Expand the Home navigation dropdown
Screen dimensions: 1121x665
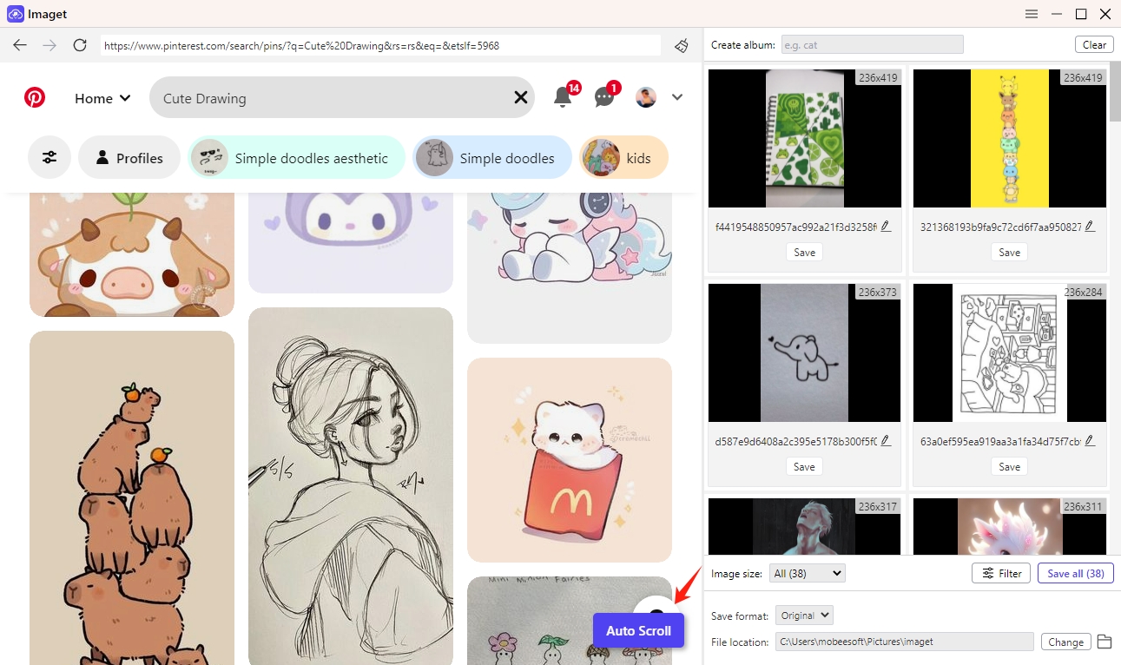[102, 98]
